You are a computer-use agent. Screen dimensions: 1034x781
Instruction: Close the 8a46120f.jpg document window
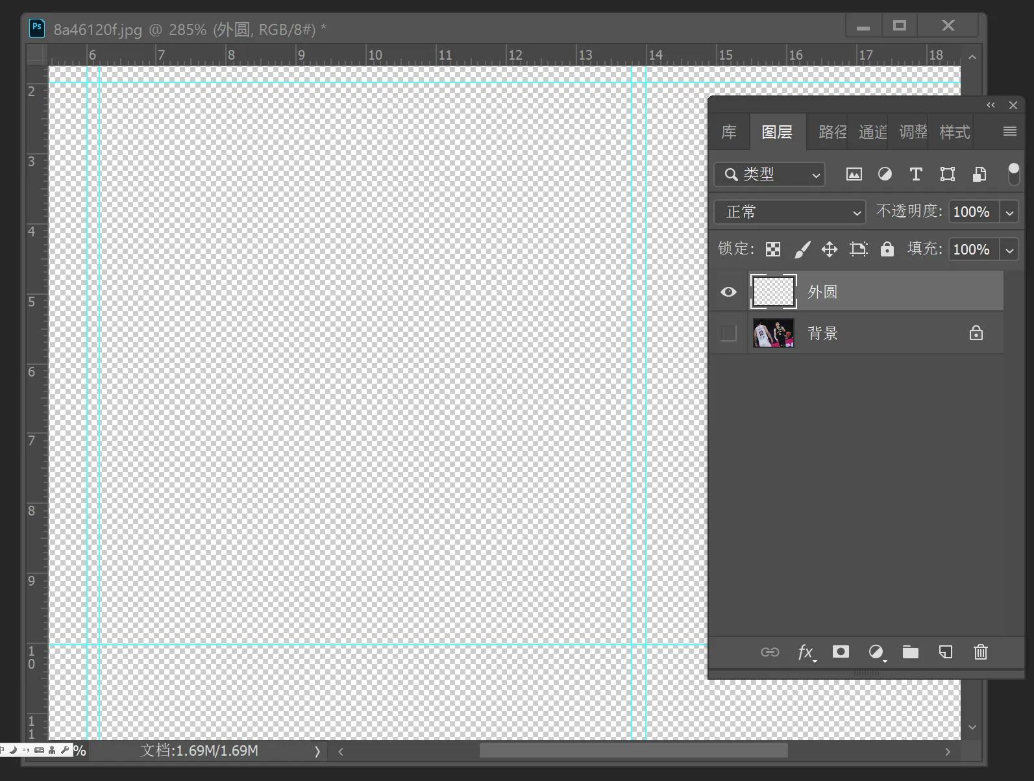click(x=948, y=26)
